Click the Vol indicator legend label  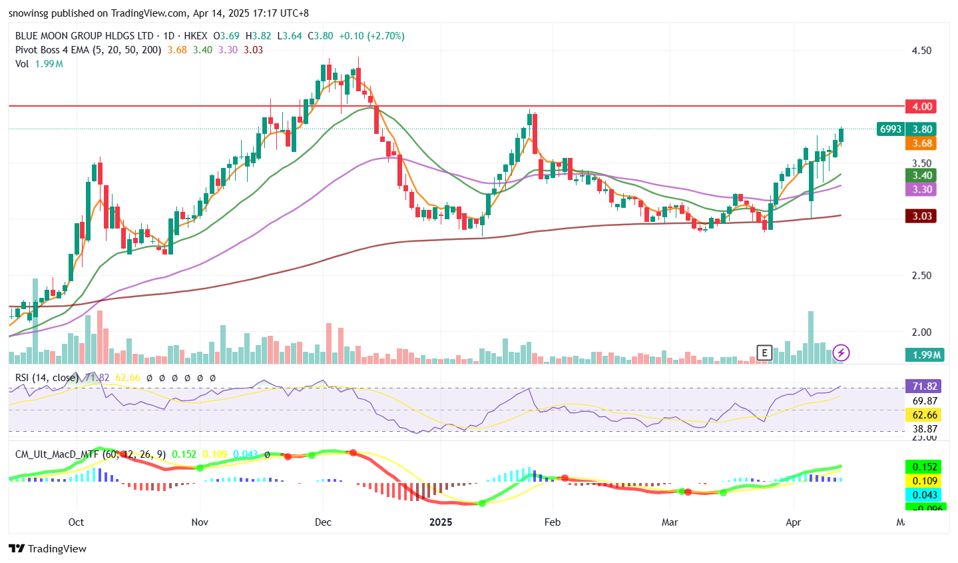(x=22, y=64)
